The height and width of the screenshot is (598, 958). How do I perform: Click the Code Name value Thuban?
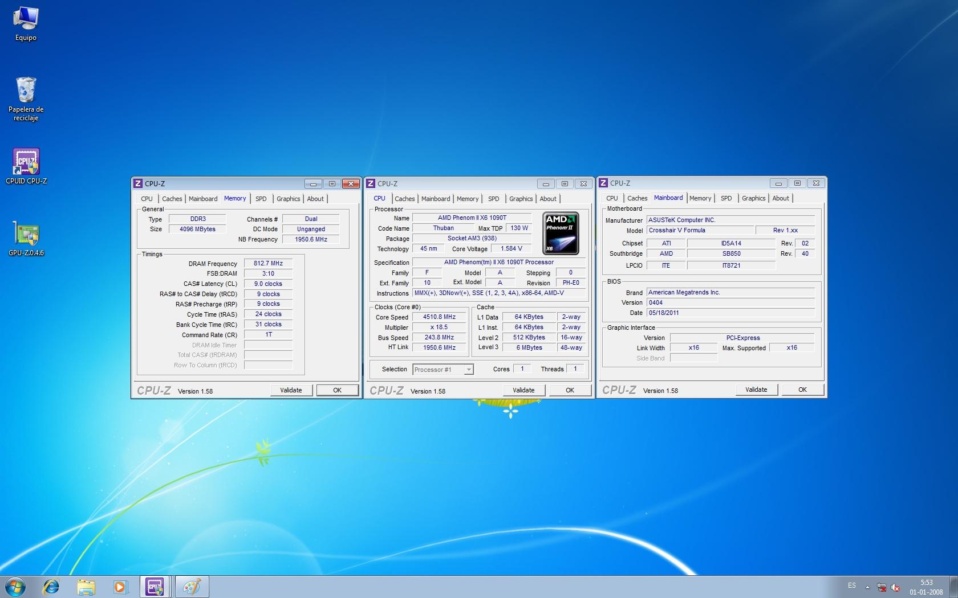(443, 228)
